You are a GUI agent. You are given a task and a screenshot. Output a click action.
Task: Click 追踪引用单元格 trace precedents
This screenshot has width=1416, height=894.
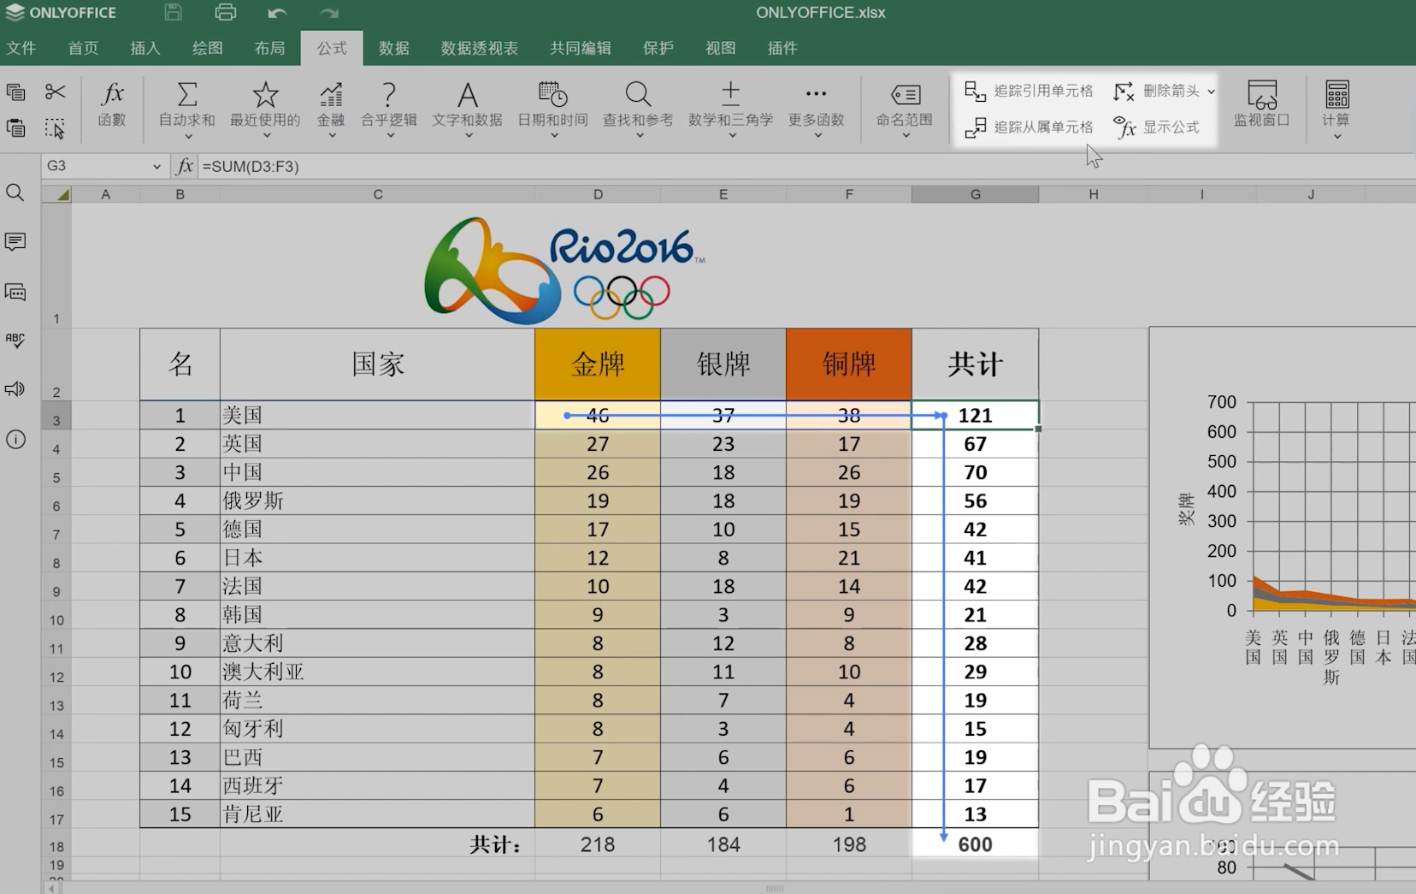pyautogui.click(x=1029, y=91)
